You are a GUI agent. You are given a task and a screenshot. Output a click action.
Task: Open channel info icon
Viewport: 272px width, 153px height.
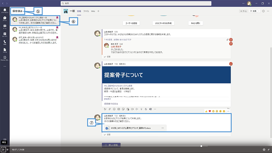click(x=263, y=11)
